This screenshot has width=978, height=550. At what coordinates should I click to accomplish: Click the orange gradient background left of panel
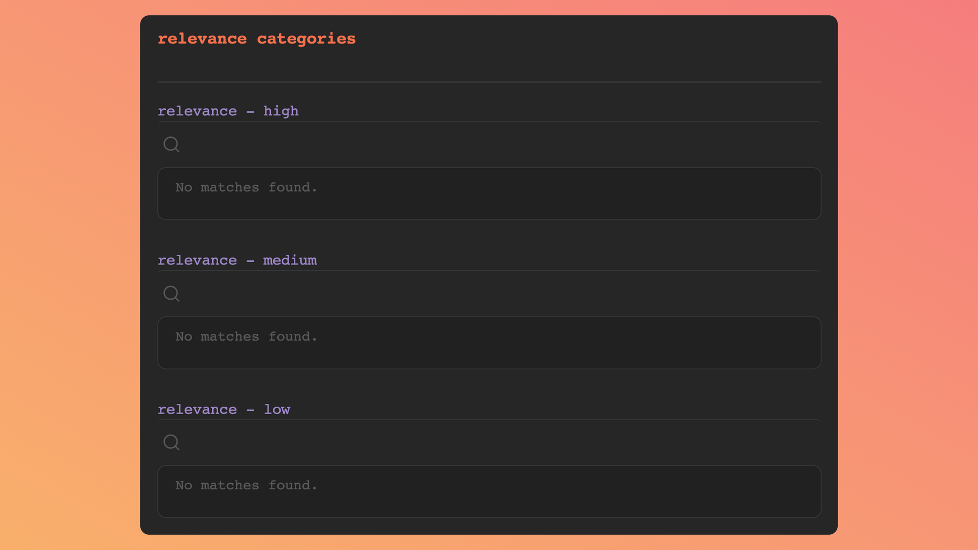(x=68, y=274)
